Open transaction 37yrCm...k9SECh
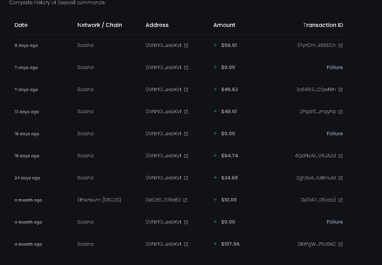This screenshot has width=382, height=265. pos(316,46)
